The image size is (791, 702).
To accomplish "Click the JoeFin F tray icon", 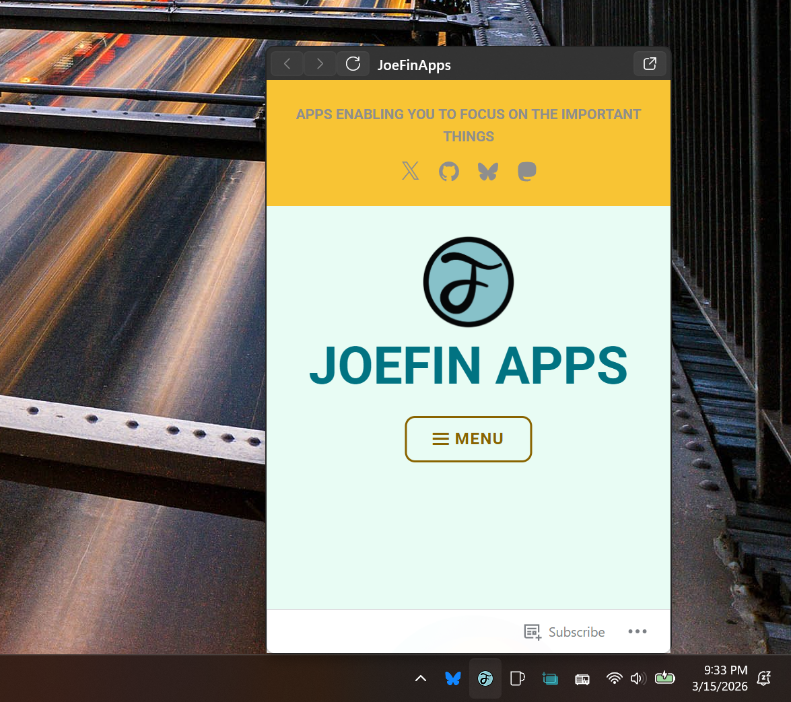I will point(485,678).
